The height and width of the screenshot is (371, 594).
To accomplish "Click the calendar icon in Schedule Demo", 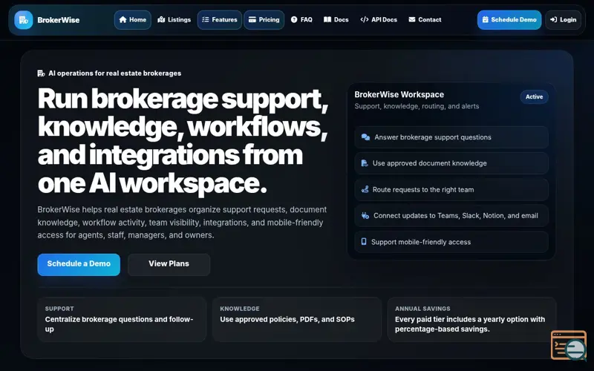I will click(486, 20).
